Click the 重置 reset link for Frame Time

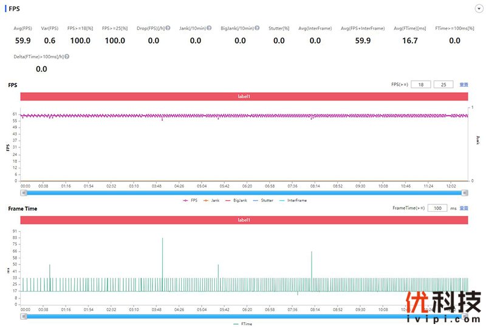pos(464,208)
